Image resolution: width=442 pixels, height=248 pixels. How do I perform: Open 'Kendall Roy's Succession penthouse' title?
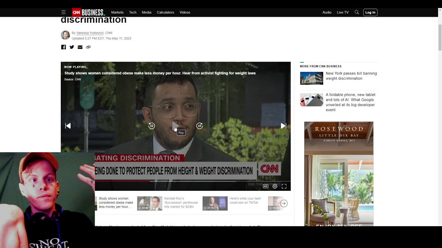coord(181,203)
